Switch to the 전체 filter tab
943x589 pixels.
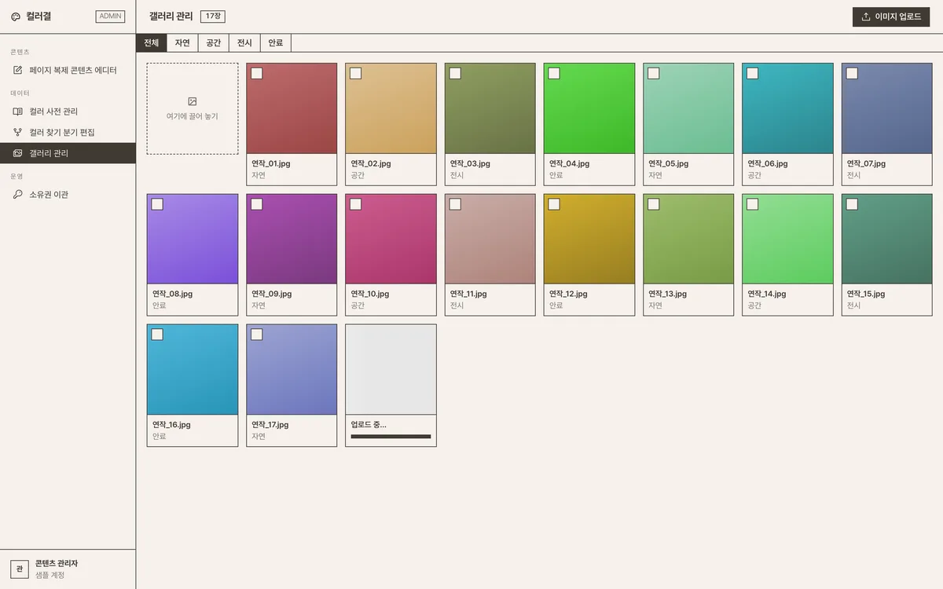152,43
